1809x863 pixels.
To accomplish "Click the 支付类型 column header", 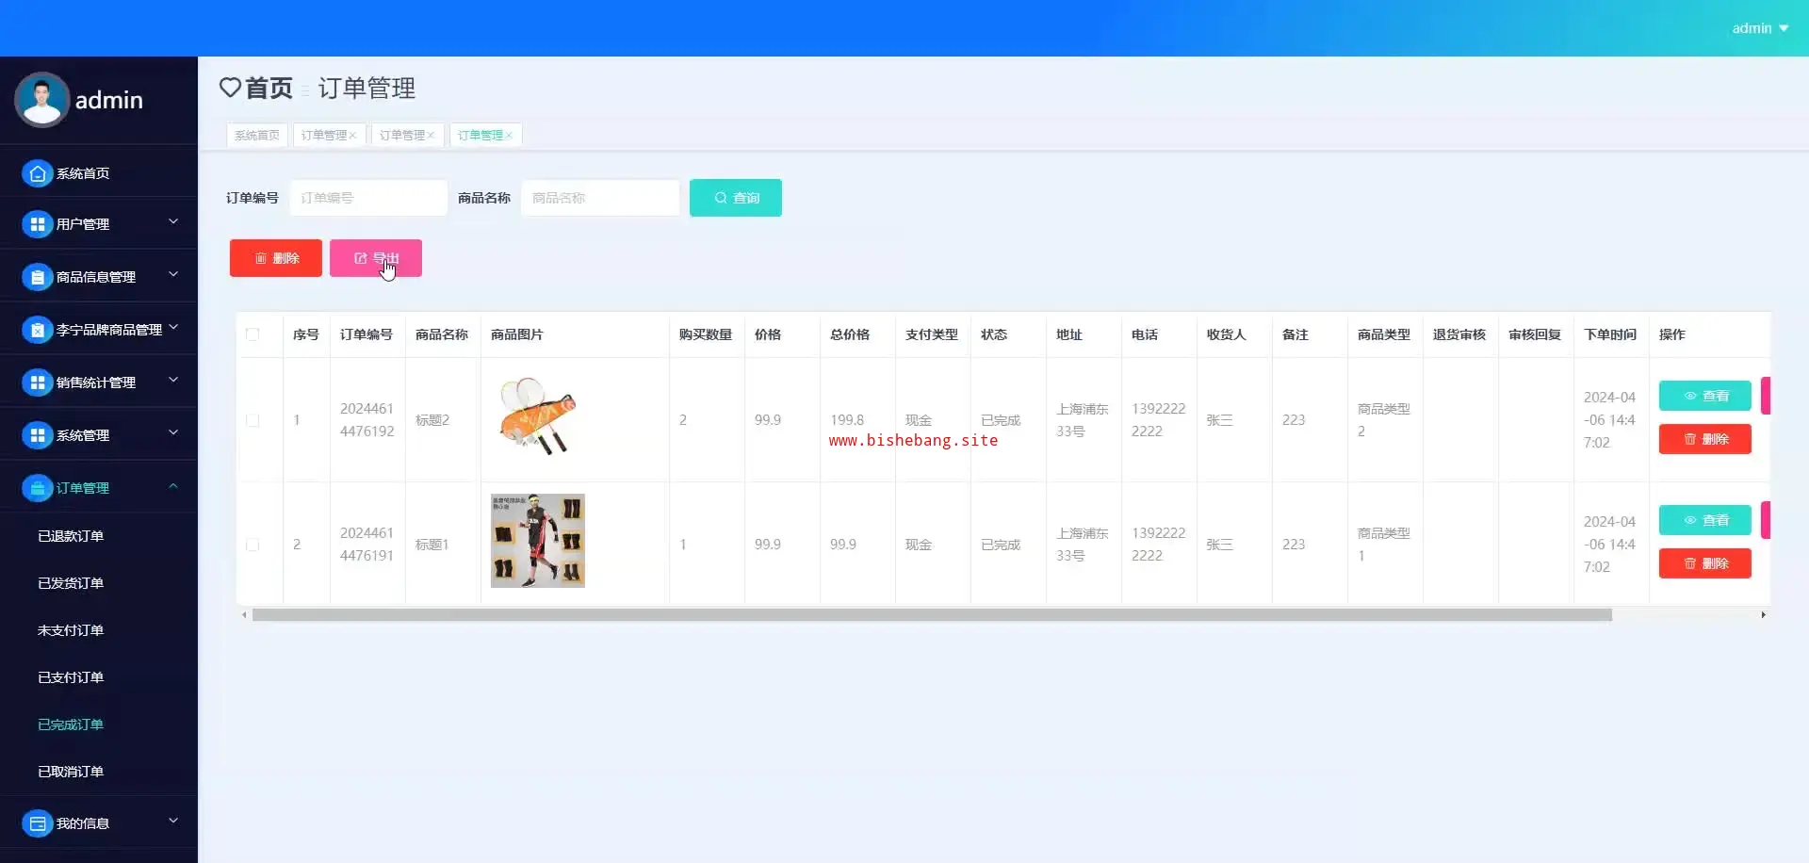I will point(932,334).
